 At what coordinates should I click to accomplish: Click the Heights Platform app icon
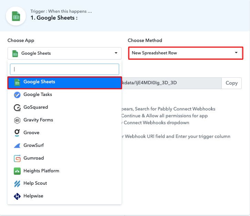pos(17,171)
